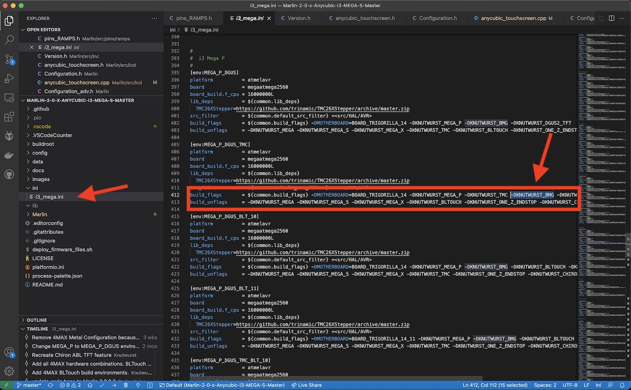Viewport: 631px width, 390px height.
Task: Close i3_mega.ini in Open Editors
Action: [32, 48]
